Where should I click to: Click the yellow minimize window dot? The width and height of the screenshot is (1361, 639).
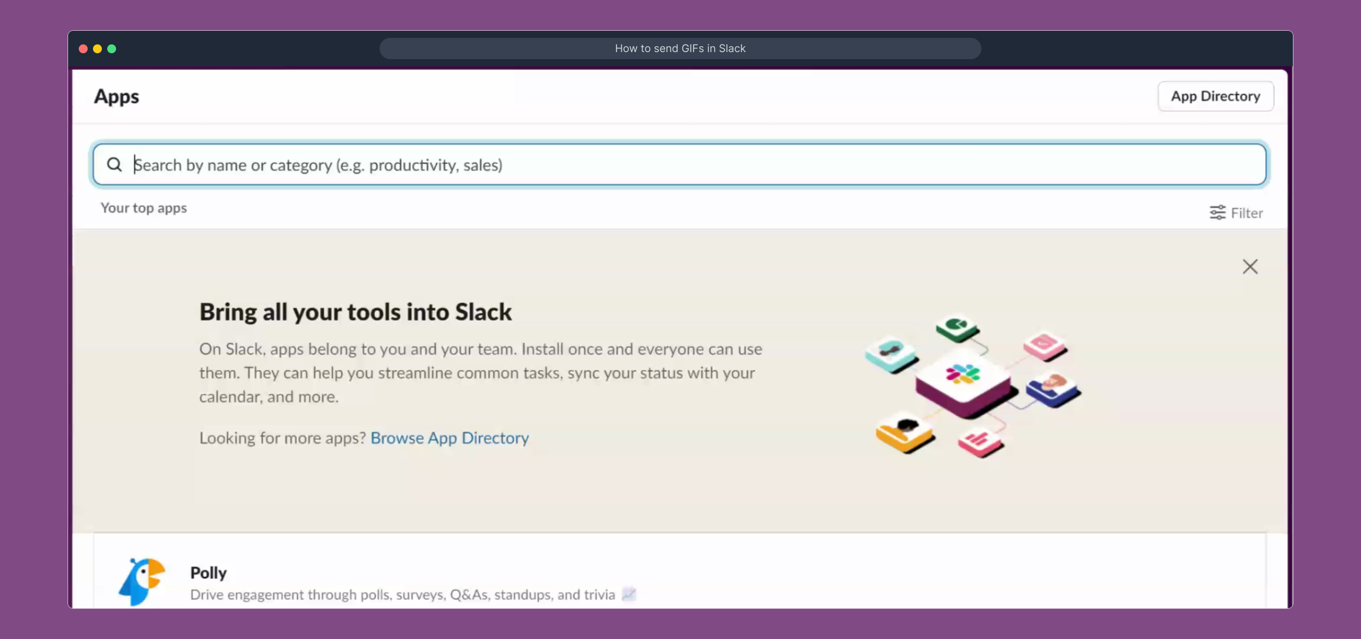pyautogui.click(x=97, y=49)
